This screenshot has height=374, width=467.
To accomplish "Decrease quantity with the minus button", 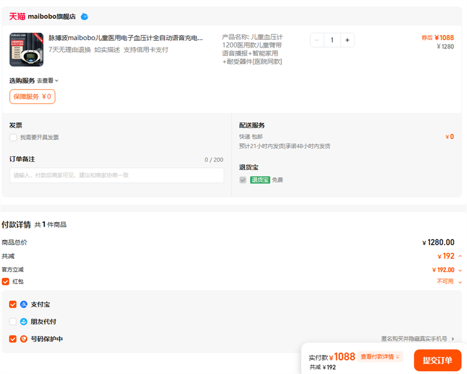I will pos(317,40).
